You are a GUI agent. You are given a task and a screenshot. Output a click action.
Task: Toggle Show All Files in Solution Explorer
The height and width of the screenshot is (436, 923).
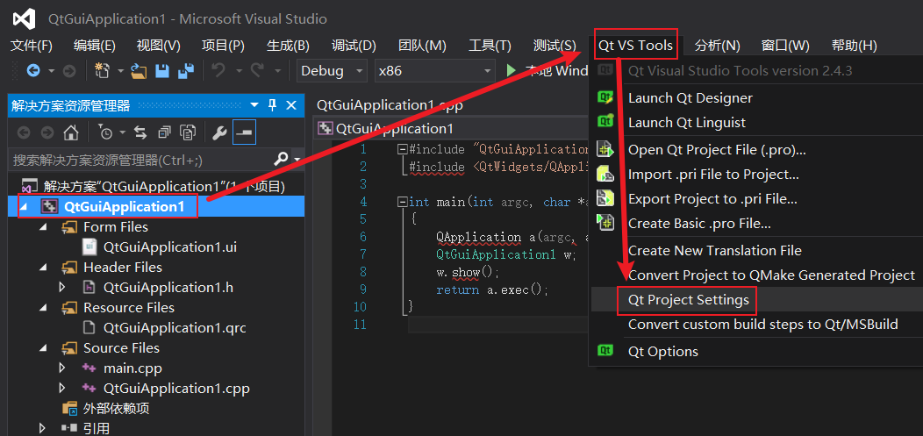[188, 132]
